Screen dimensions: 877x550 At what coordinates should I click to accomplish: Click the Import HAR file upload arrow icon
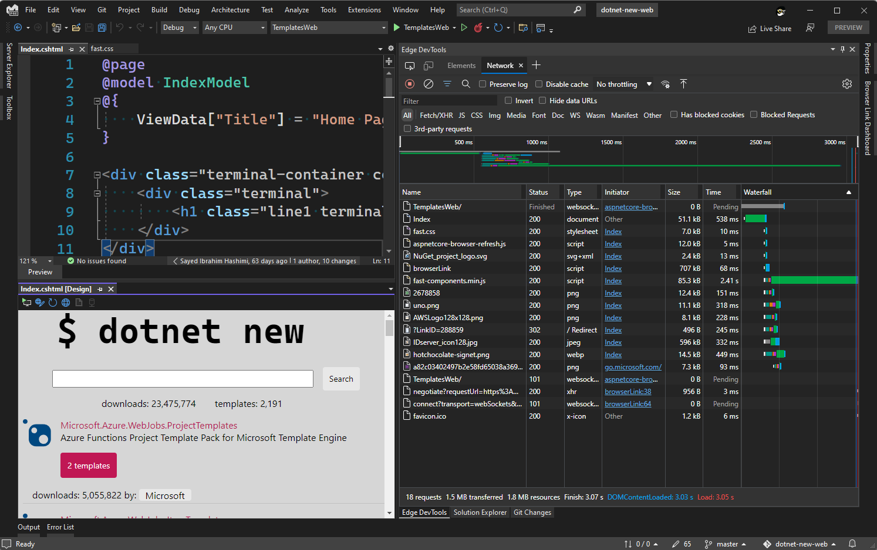point(683,84)
